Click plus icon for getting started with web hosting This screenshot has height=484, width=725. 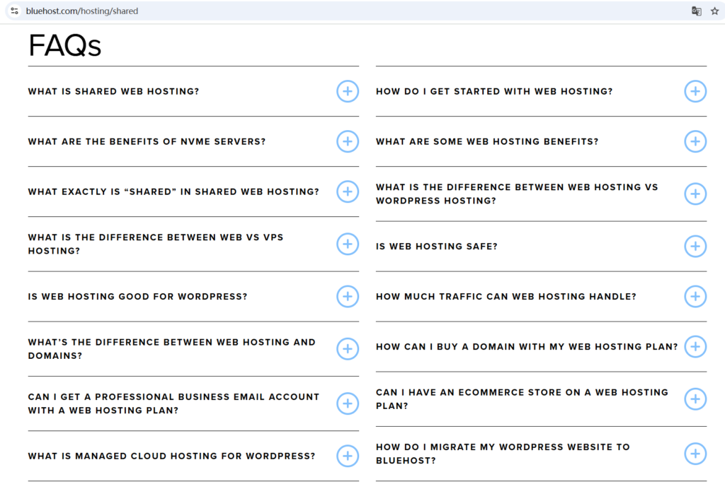[x=695, y=91]
